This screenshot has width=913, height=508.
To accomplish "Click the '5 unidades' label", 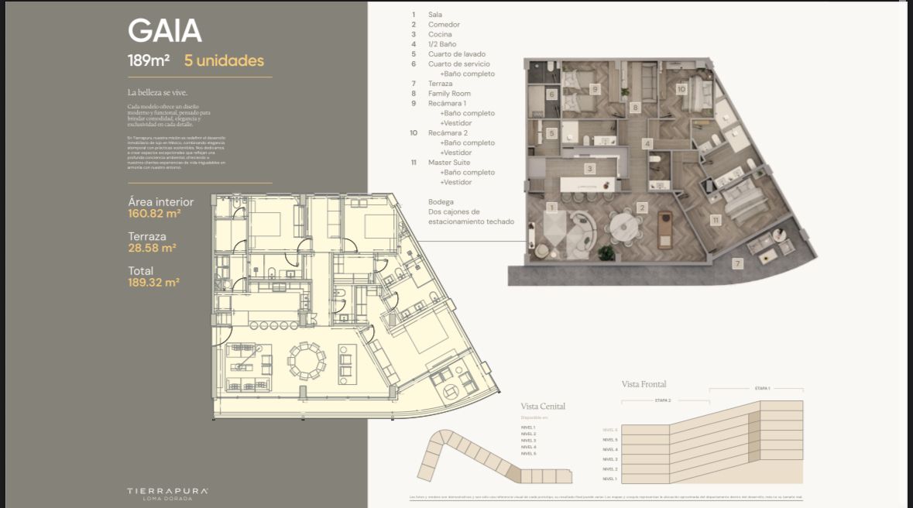I will click(x=224, y=60).
